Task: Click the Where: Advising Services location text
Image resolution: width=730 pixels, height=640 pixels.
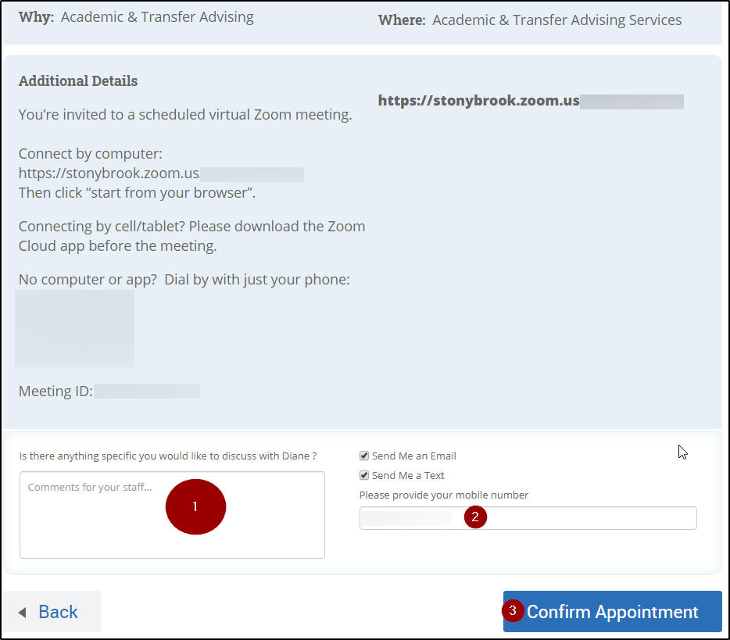Action: (x=530, y=20)
